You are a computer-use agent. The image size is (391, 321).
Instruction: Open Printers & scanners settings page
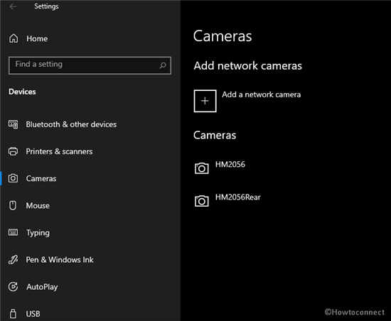click(x=59, y=151)
